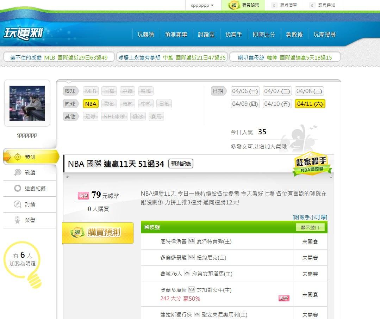Open the 玩家搜尋 menu
The width and height of the screenshot is (380, 319).
pos(324,35)
